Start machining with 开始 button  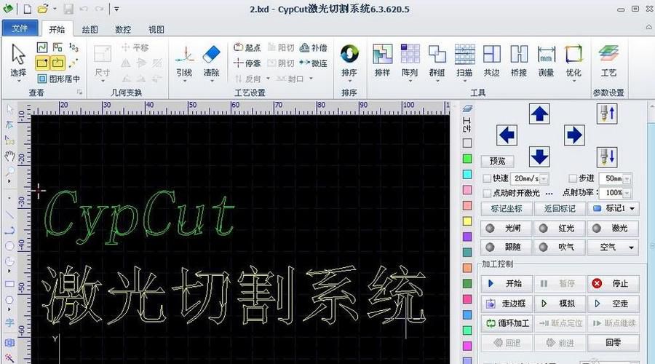pos(507,284)
